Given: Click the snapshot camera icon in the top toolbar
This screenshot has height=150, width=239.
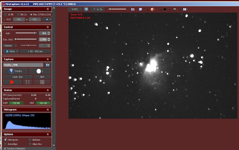Looking at the screenshot, I should pyautogui.click(x=133, y=9).
